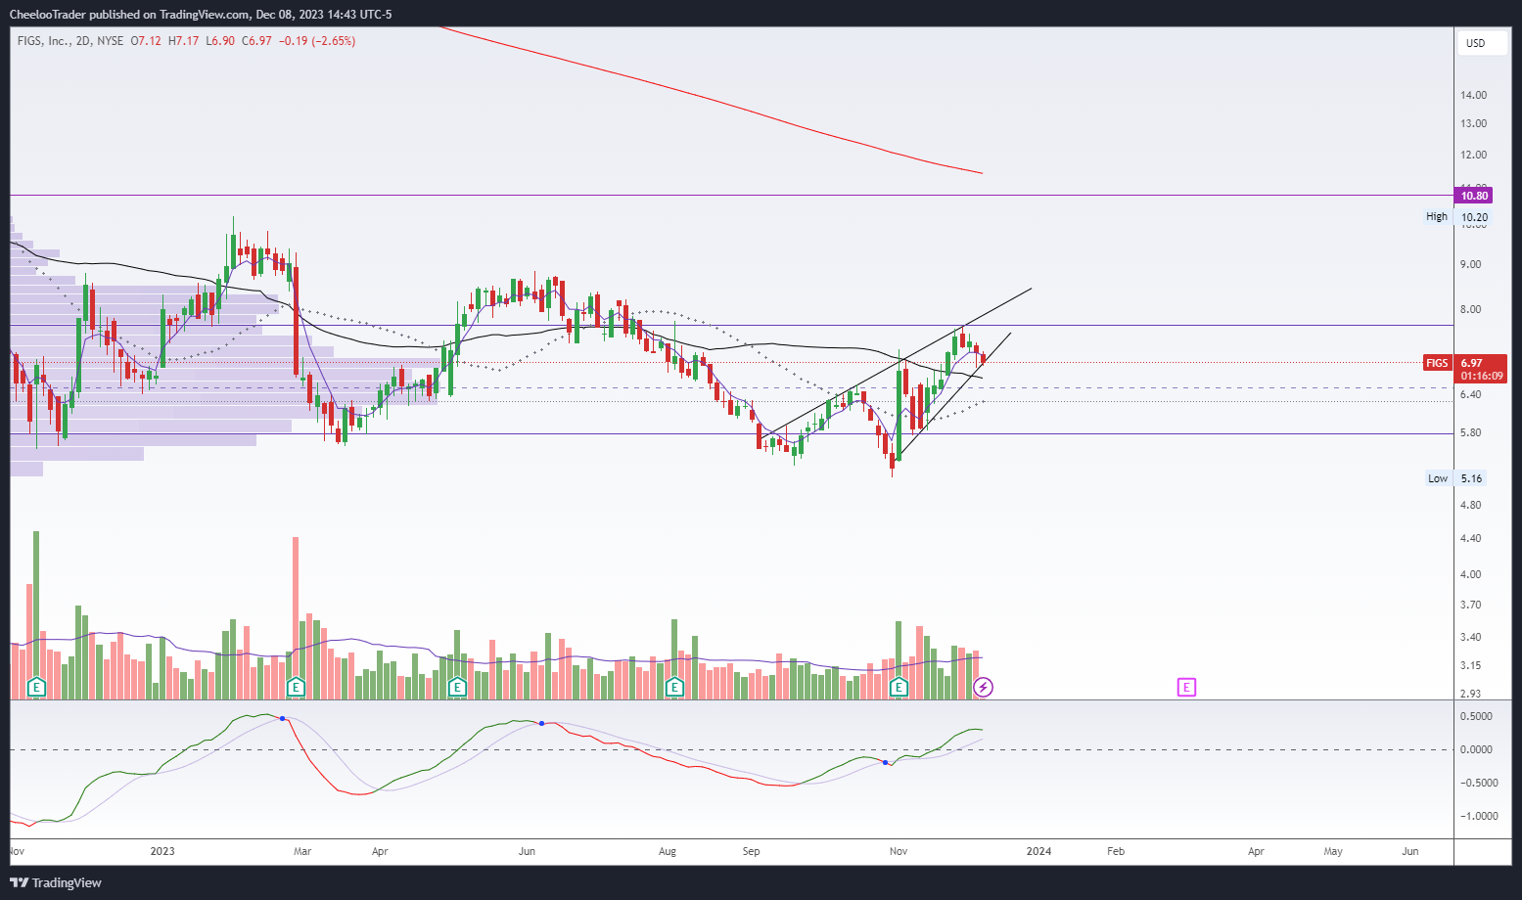Click the Sep label on time axis
This screenshot has width=1522, height=900.
coord(751,851)
